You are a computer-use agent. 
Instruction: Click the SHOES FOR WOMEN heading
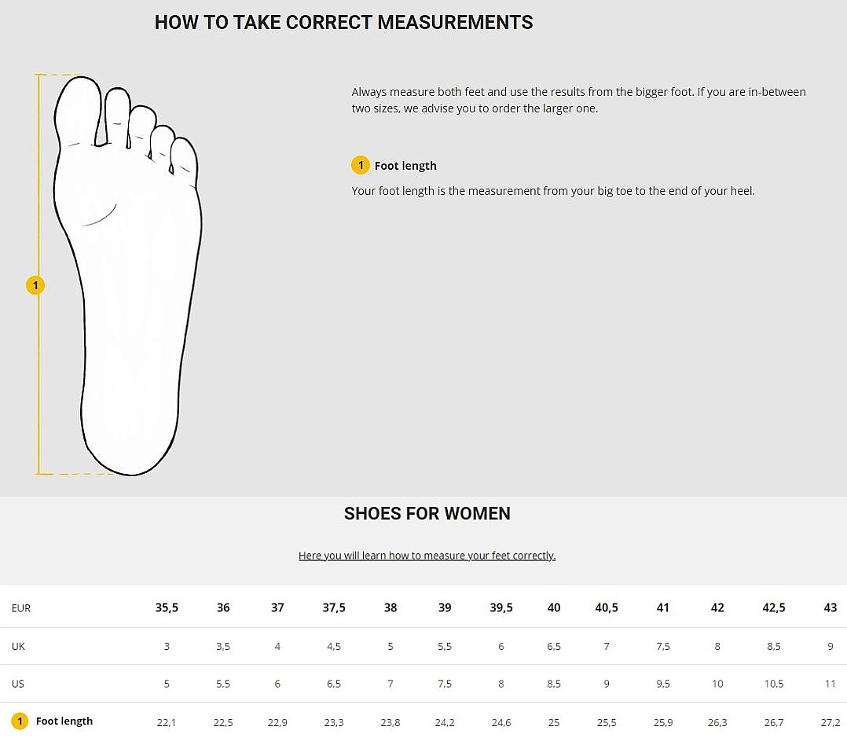[427, 513]
